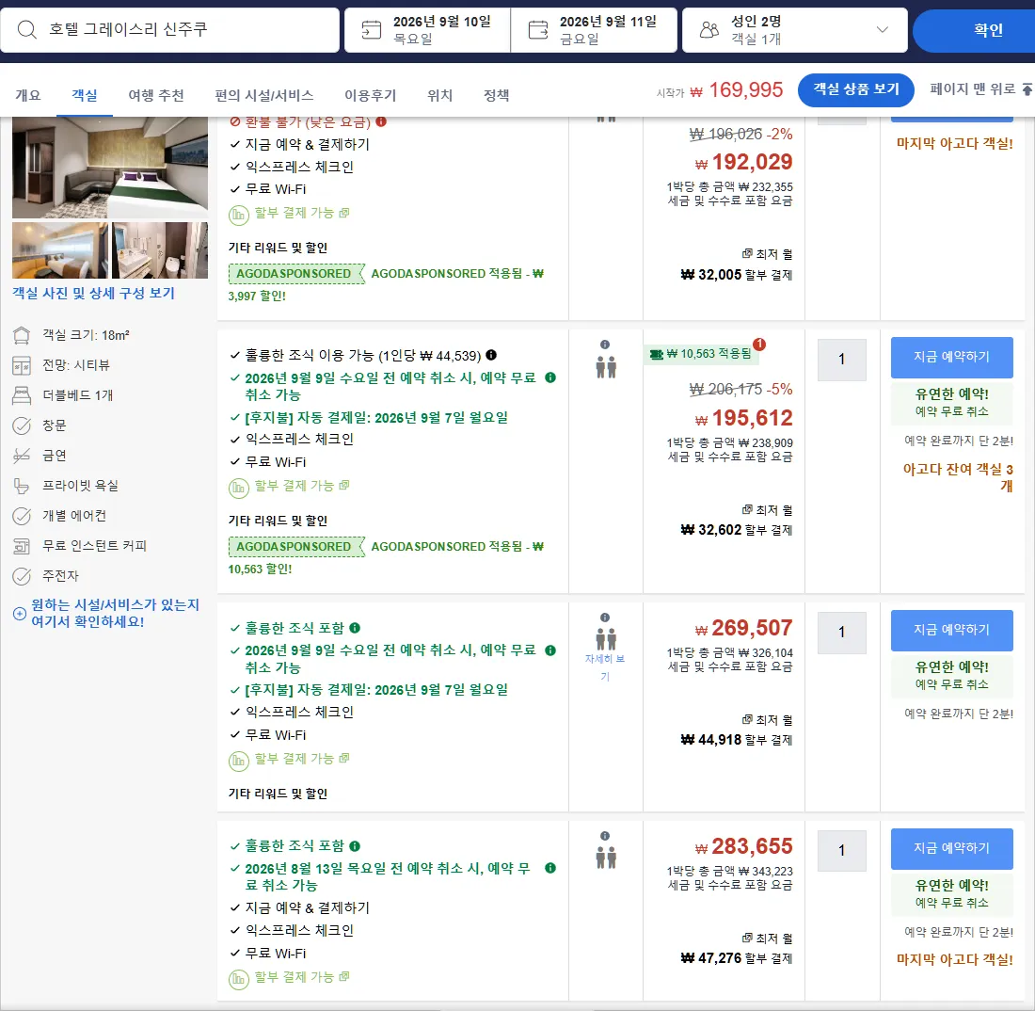Image resolution: width=1035 pixels, height=1011 pixels.
Task: Click the 객실 상품 보기 button
Action: 855,89
